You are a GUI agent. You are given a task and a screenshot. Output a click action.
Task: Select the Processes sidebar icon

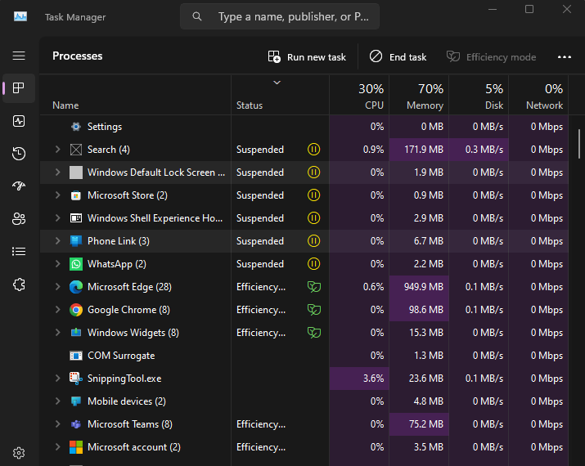click(19, 88)
